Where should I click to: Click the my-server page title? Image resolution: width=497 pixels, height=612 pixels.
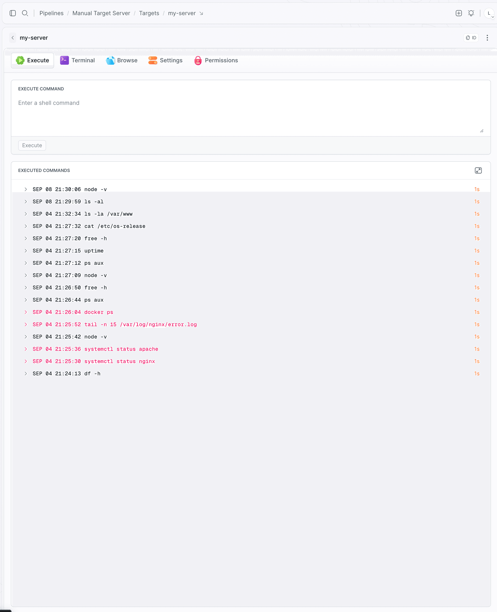pos(34,38)
